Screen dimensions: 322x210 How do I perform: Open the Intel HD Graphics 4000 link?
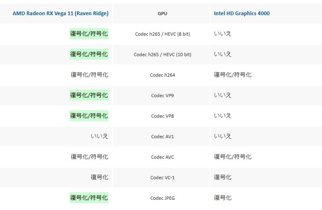click(242, 13)
